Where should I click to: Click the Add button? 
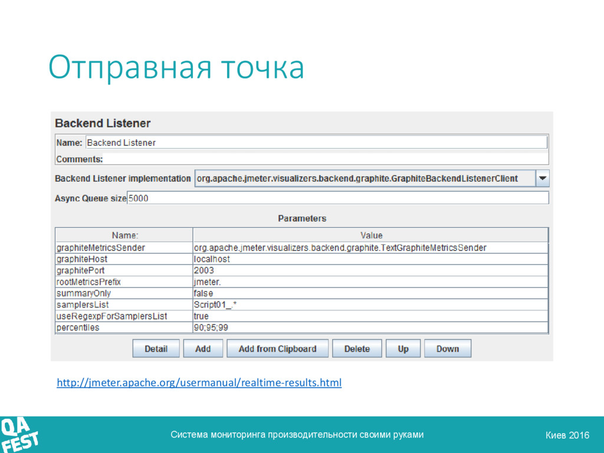203,349
